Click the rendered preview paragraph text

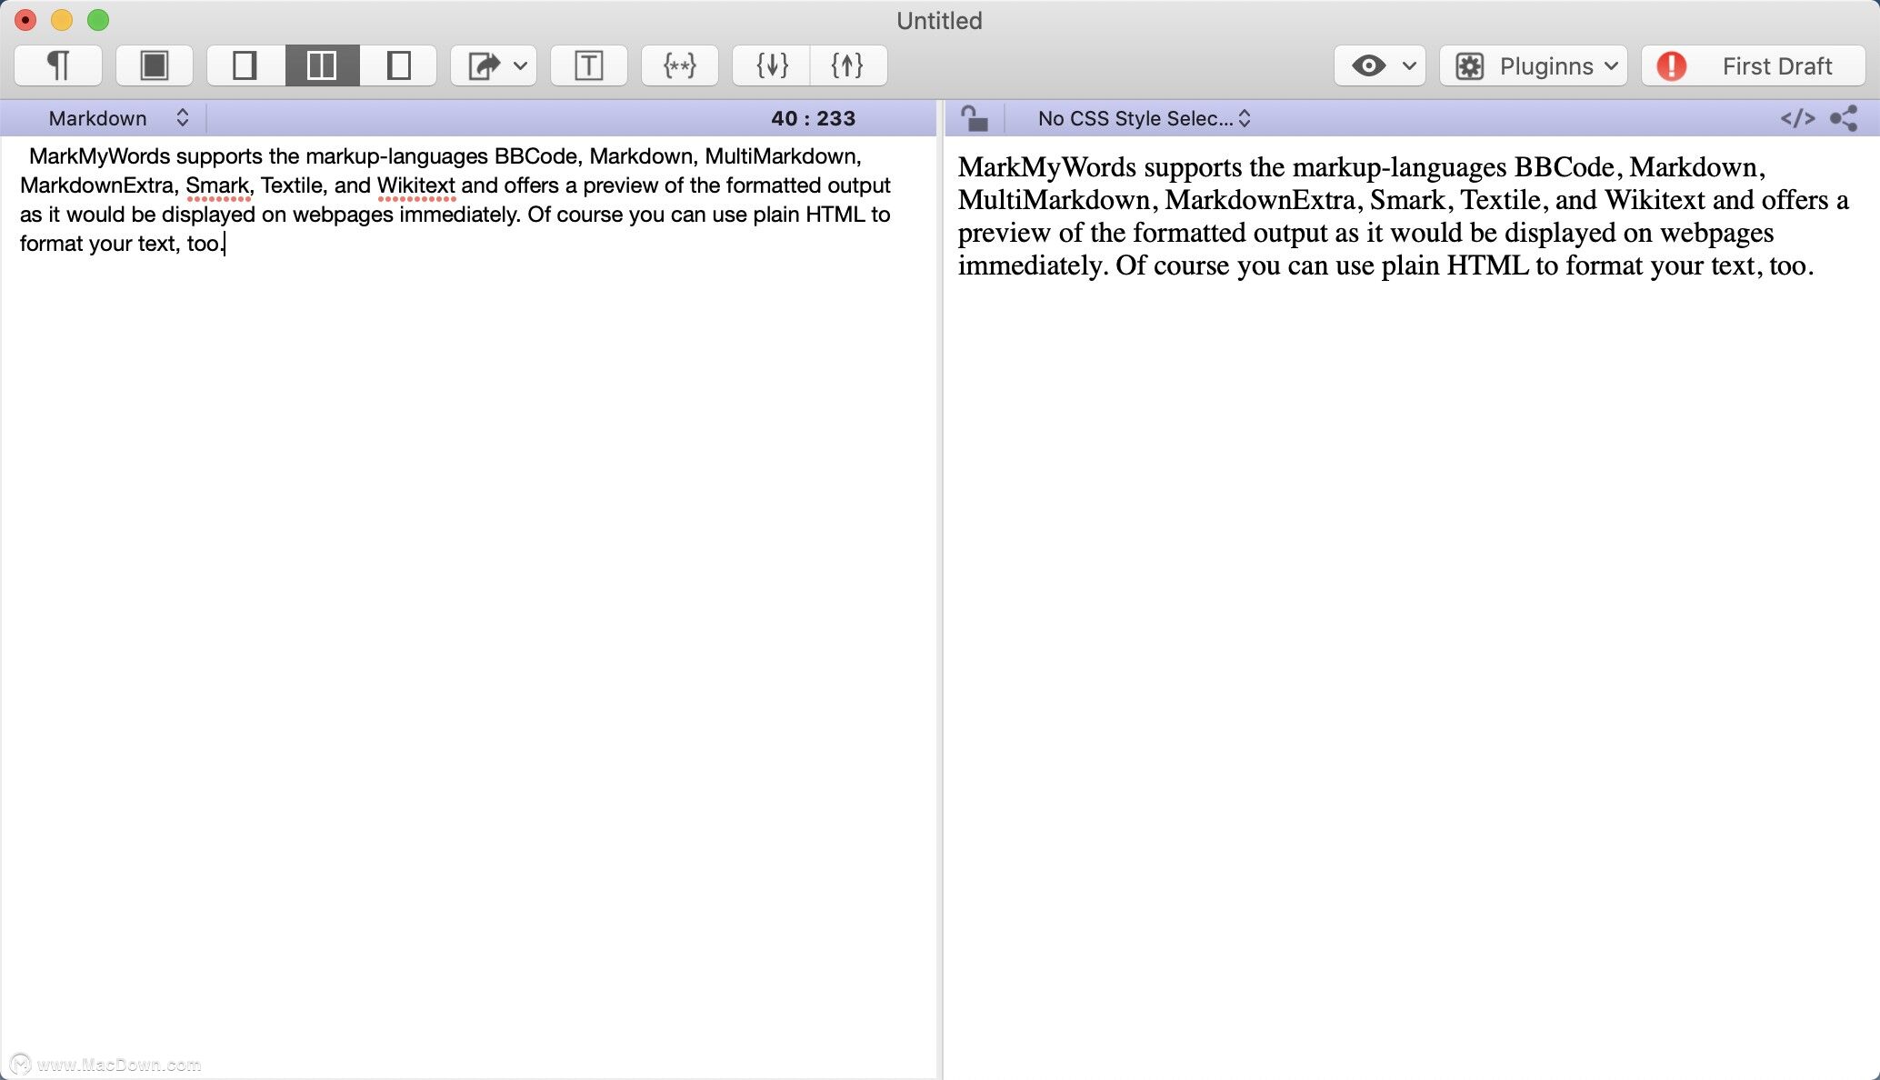tap(1403, 216)
